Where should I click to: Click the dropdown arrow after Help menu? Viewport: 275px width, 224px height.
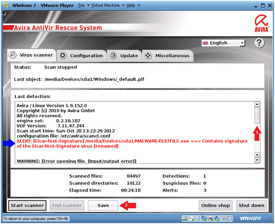(x=139, y=5)
